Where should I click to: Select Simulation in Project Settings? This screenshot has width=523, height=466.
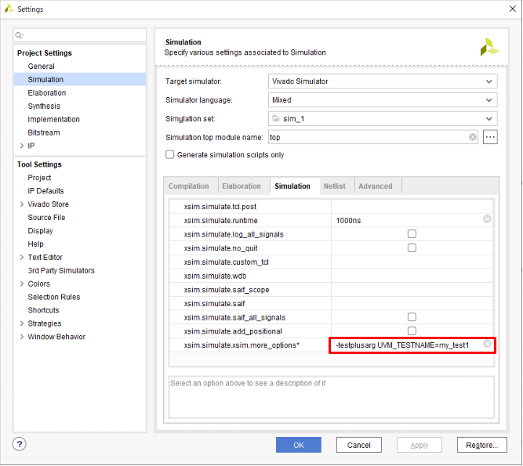[45, 80]
